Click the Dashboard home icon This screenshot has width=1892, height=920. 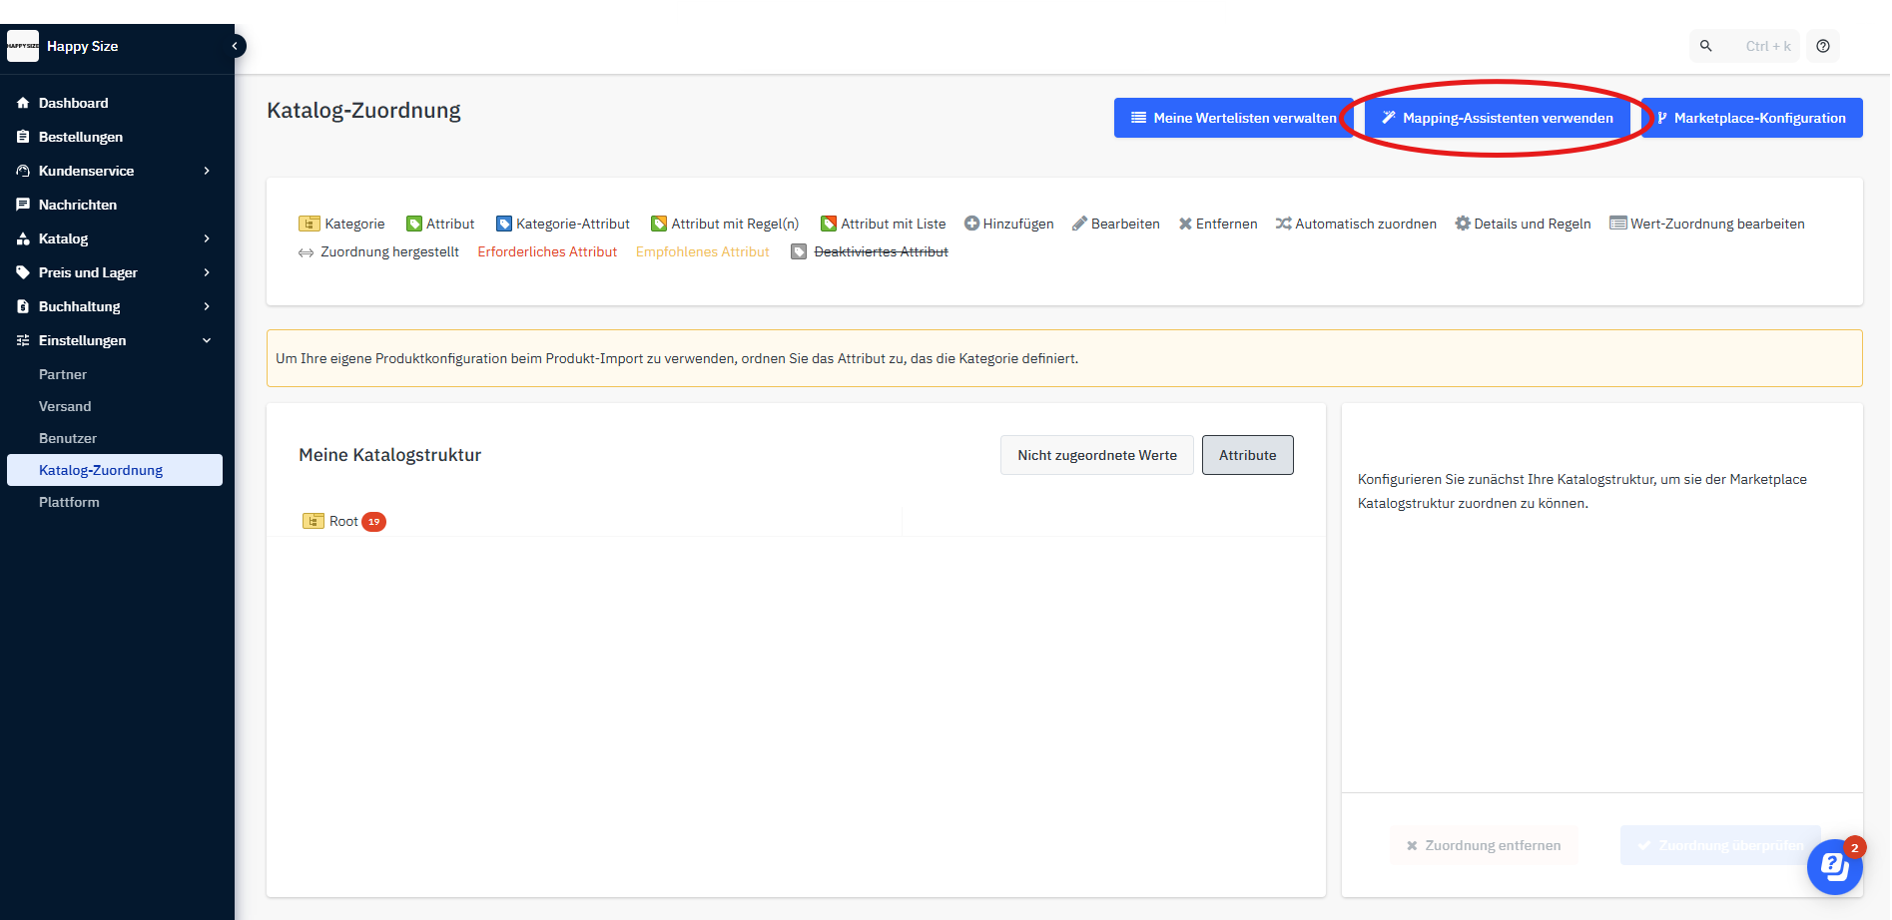click(x=23, y=103)
